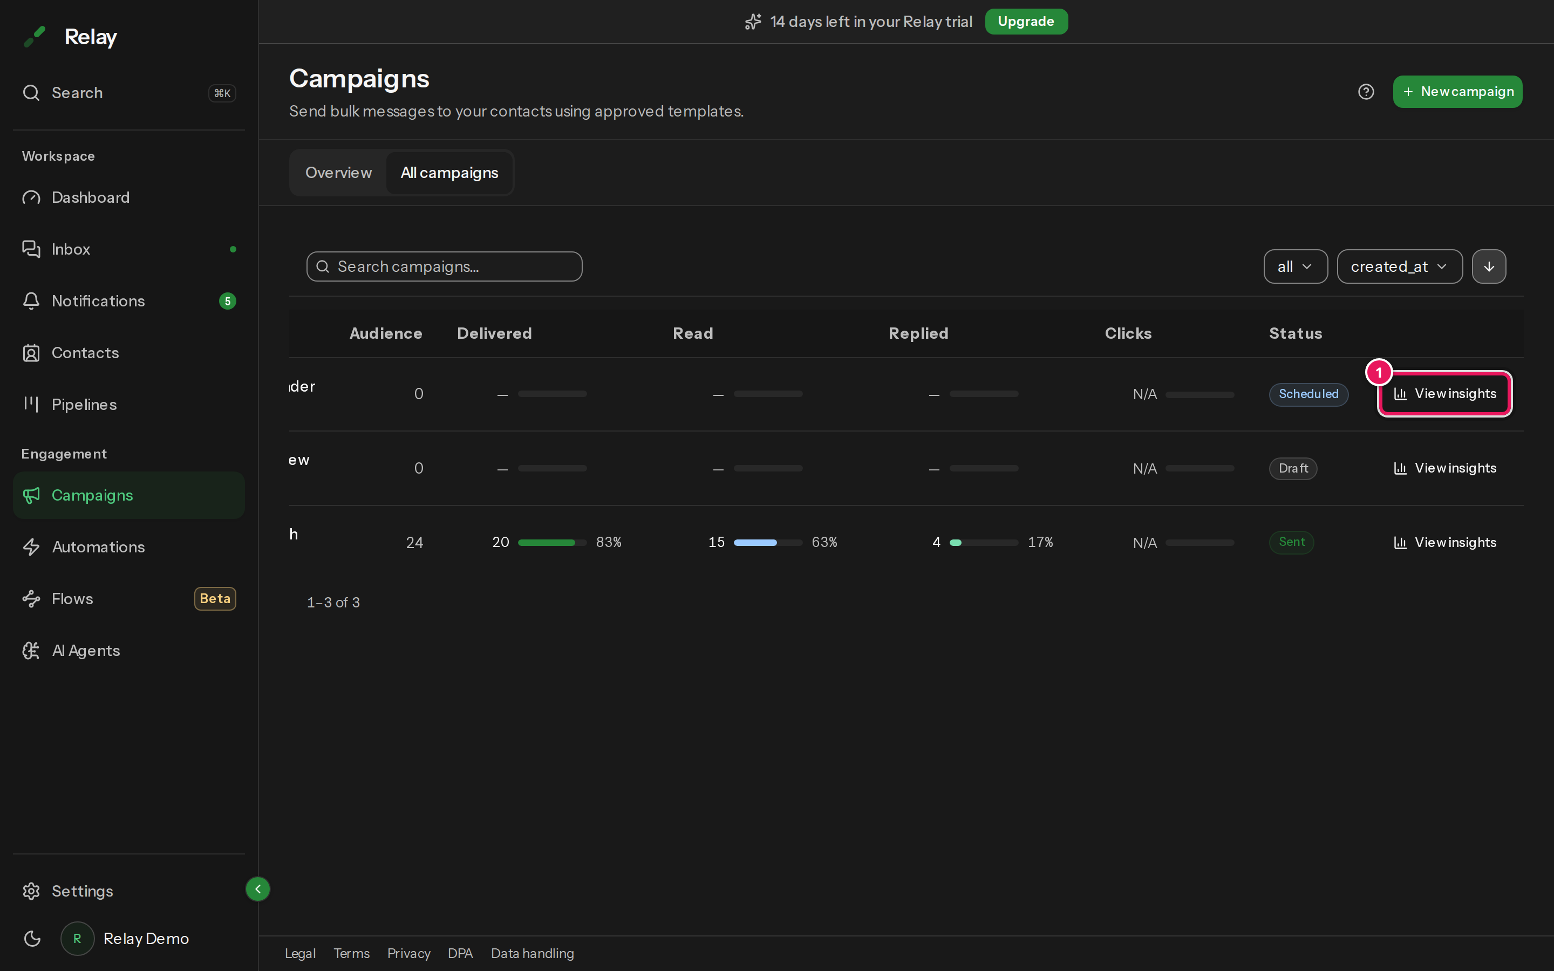Focus the Search campaigns field
This screenshot has height=971, width=1554.
click(445, 266)
